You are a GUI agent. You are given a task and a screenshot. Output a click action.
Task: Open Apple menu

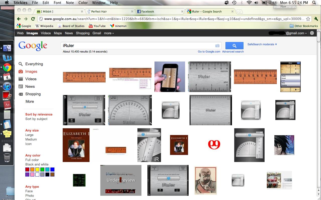pyautogui.click(x=7, y=3)
